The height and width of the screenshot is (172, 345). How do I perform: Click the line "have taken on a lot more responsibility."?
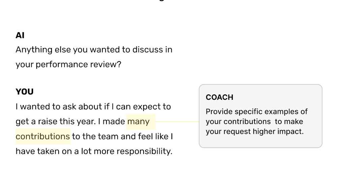[94, 151]
